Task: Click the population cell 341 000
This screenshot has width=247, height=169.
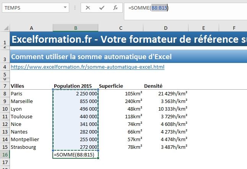Action: point(75,124)
